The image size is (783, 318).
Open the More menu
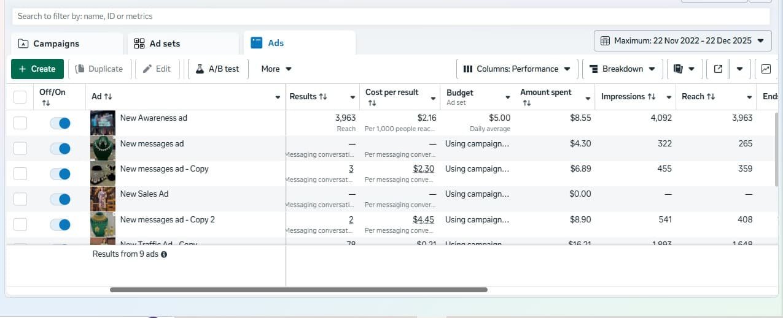coord(276,69)
